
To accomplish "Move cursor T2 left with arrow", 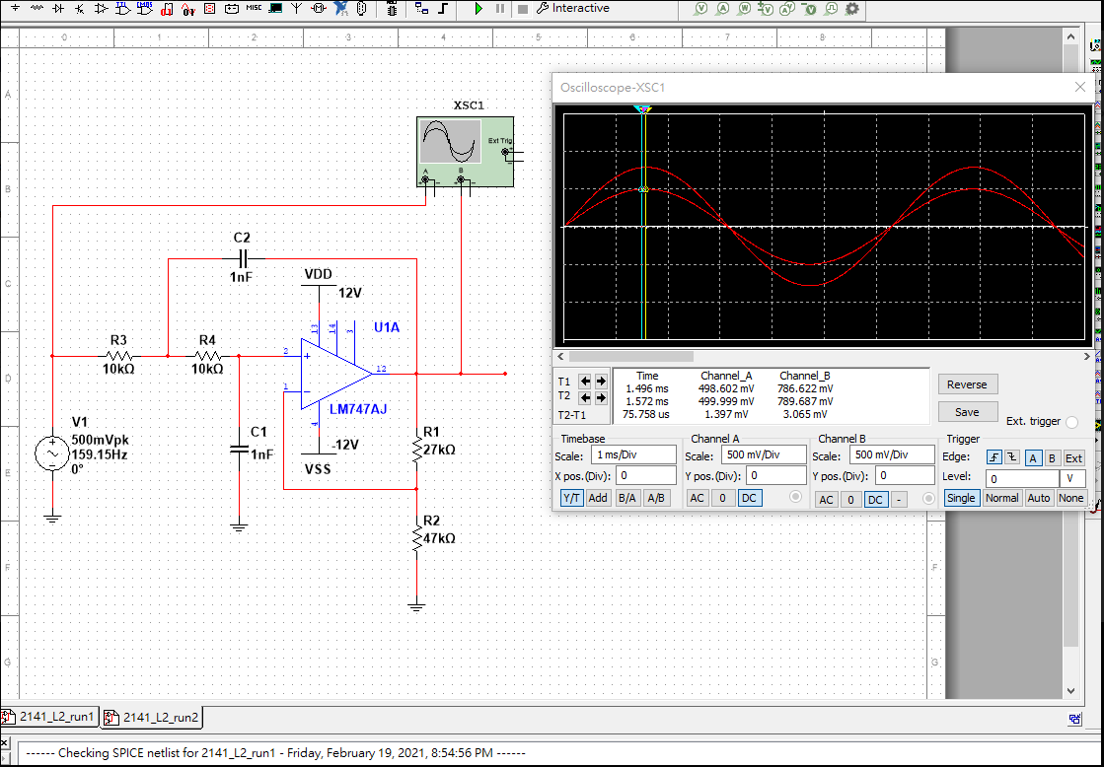I will coord(585,397).
